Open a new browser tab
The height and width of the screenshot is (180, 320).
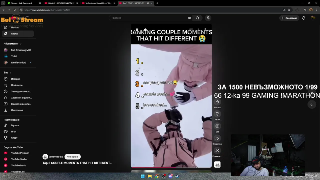(x=157, y=3)
